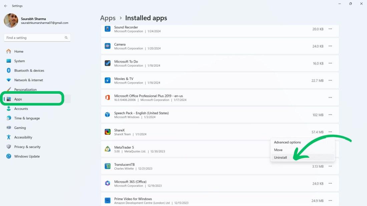Image resolution: width=367 pixels, height=206 pixels.
Task: Open Time & language settings
Action: click(x=37, y=118)
